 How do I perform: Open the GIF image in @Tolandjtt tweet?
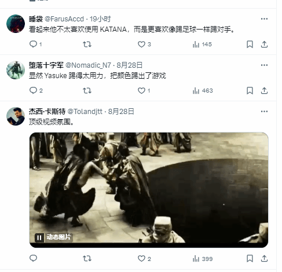(x=149, y=190)
